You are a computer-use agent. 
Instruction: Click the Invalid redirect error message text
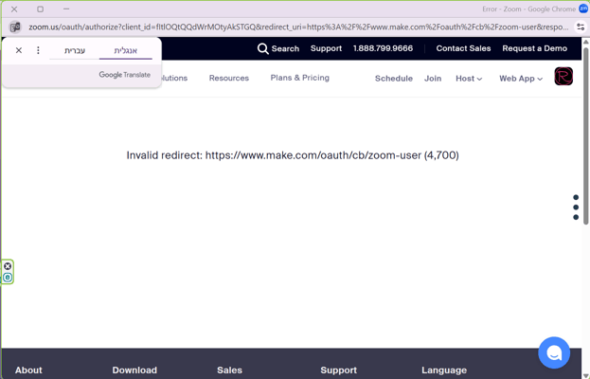pos(293,155)
